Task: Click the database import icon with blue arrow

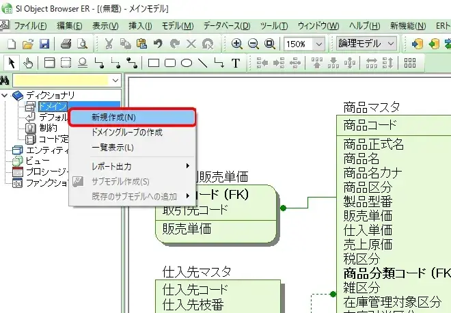Action: (417, 44)
